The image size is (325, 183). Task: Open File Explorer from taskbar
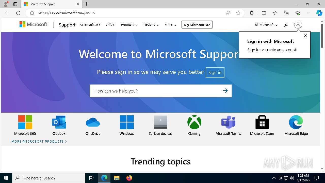click(117, 178)
